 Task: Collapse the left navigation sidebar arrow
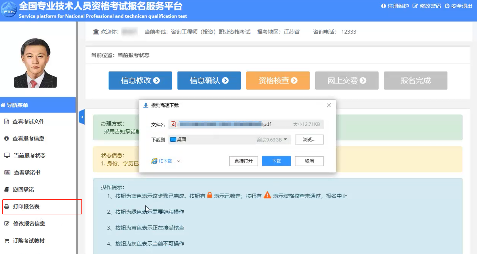coord(82,117)
